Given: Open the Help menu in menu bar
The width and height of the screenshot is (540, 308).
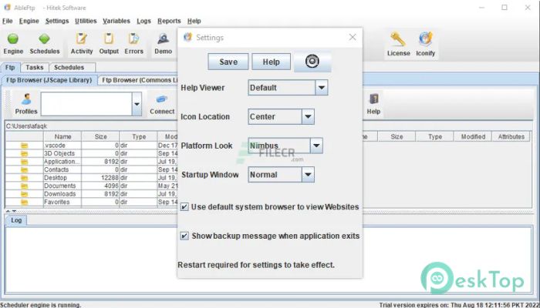Looking at the screenshot, I should [x=194, y=21].
